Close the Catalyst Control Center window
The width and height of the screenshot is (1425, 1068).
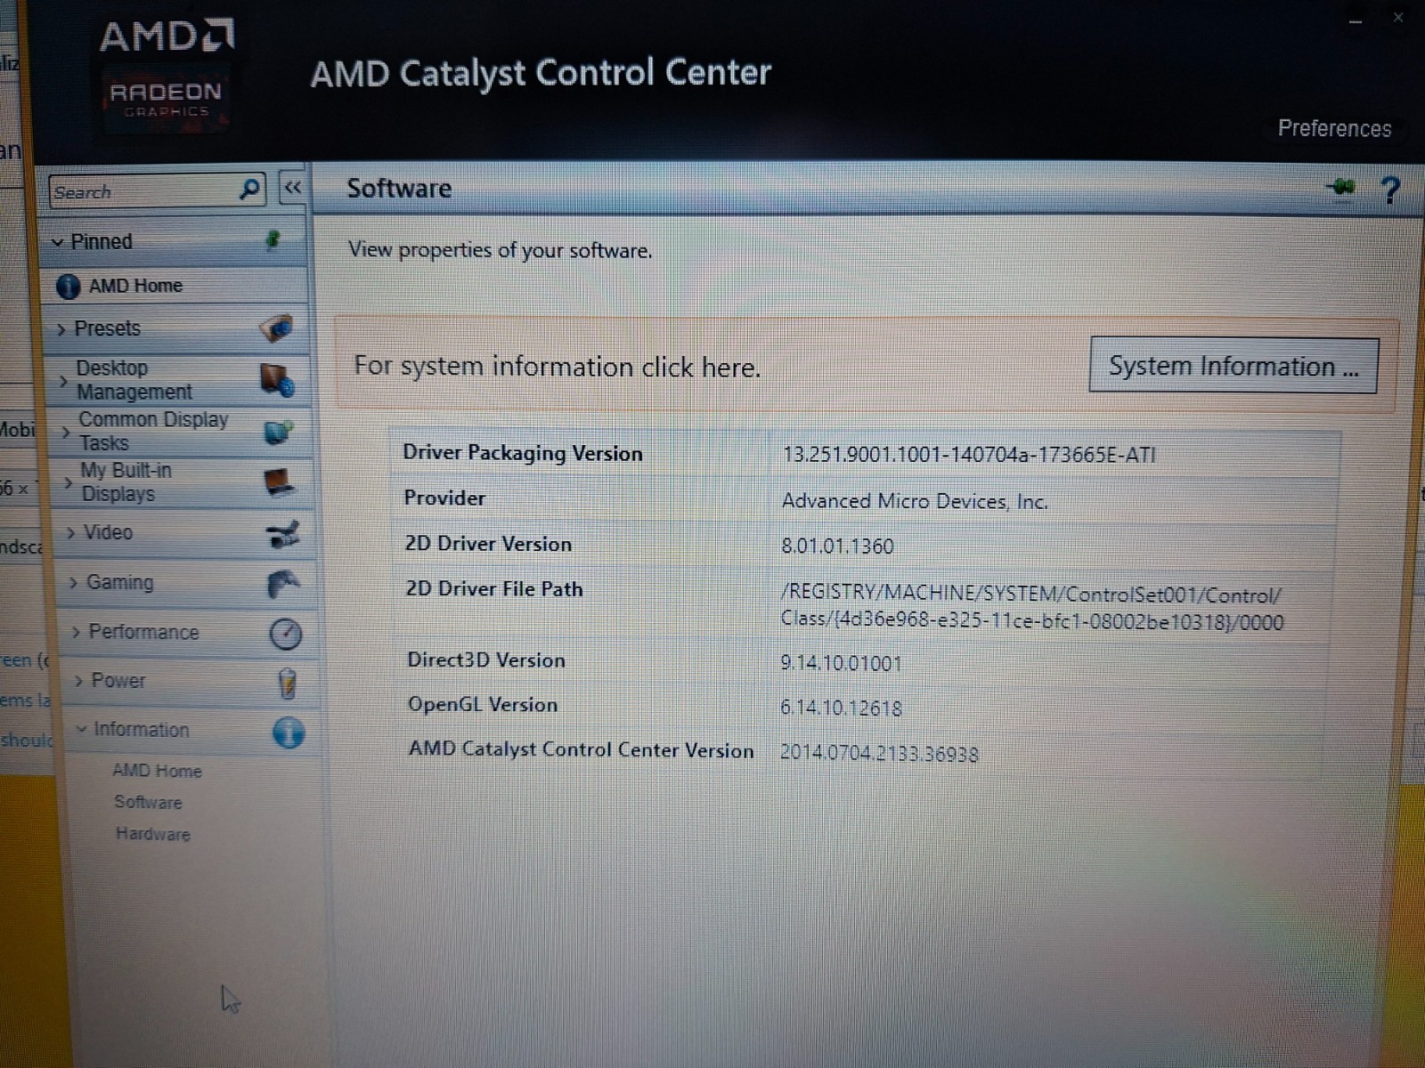click(x=1398, y=18)
